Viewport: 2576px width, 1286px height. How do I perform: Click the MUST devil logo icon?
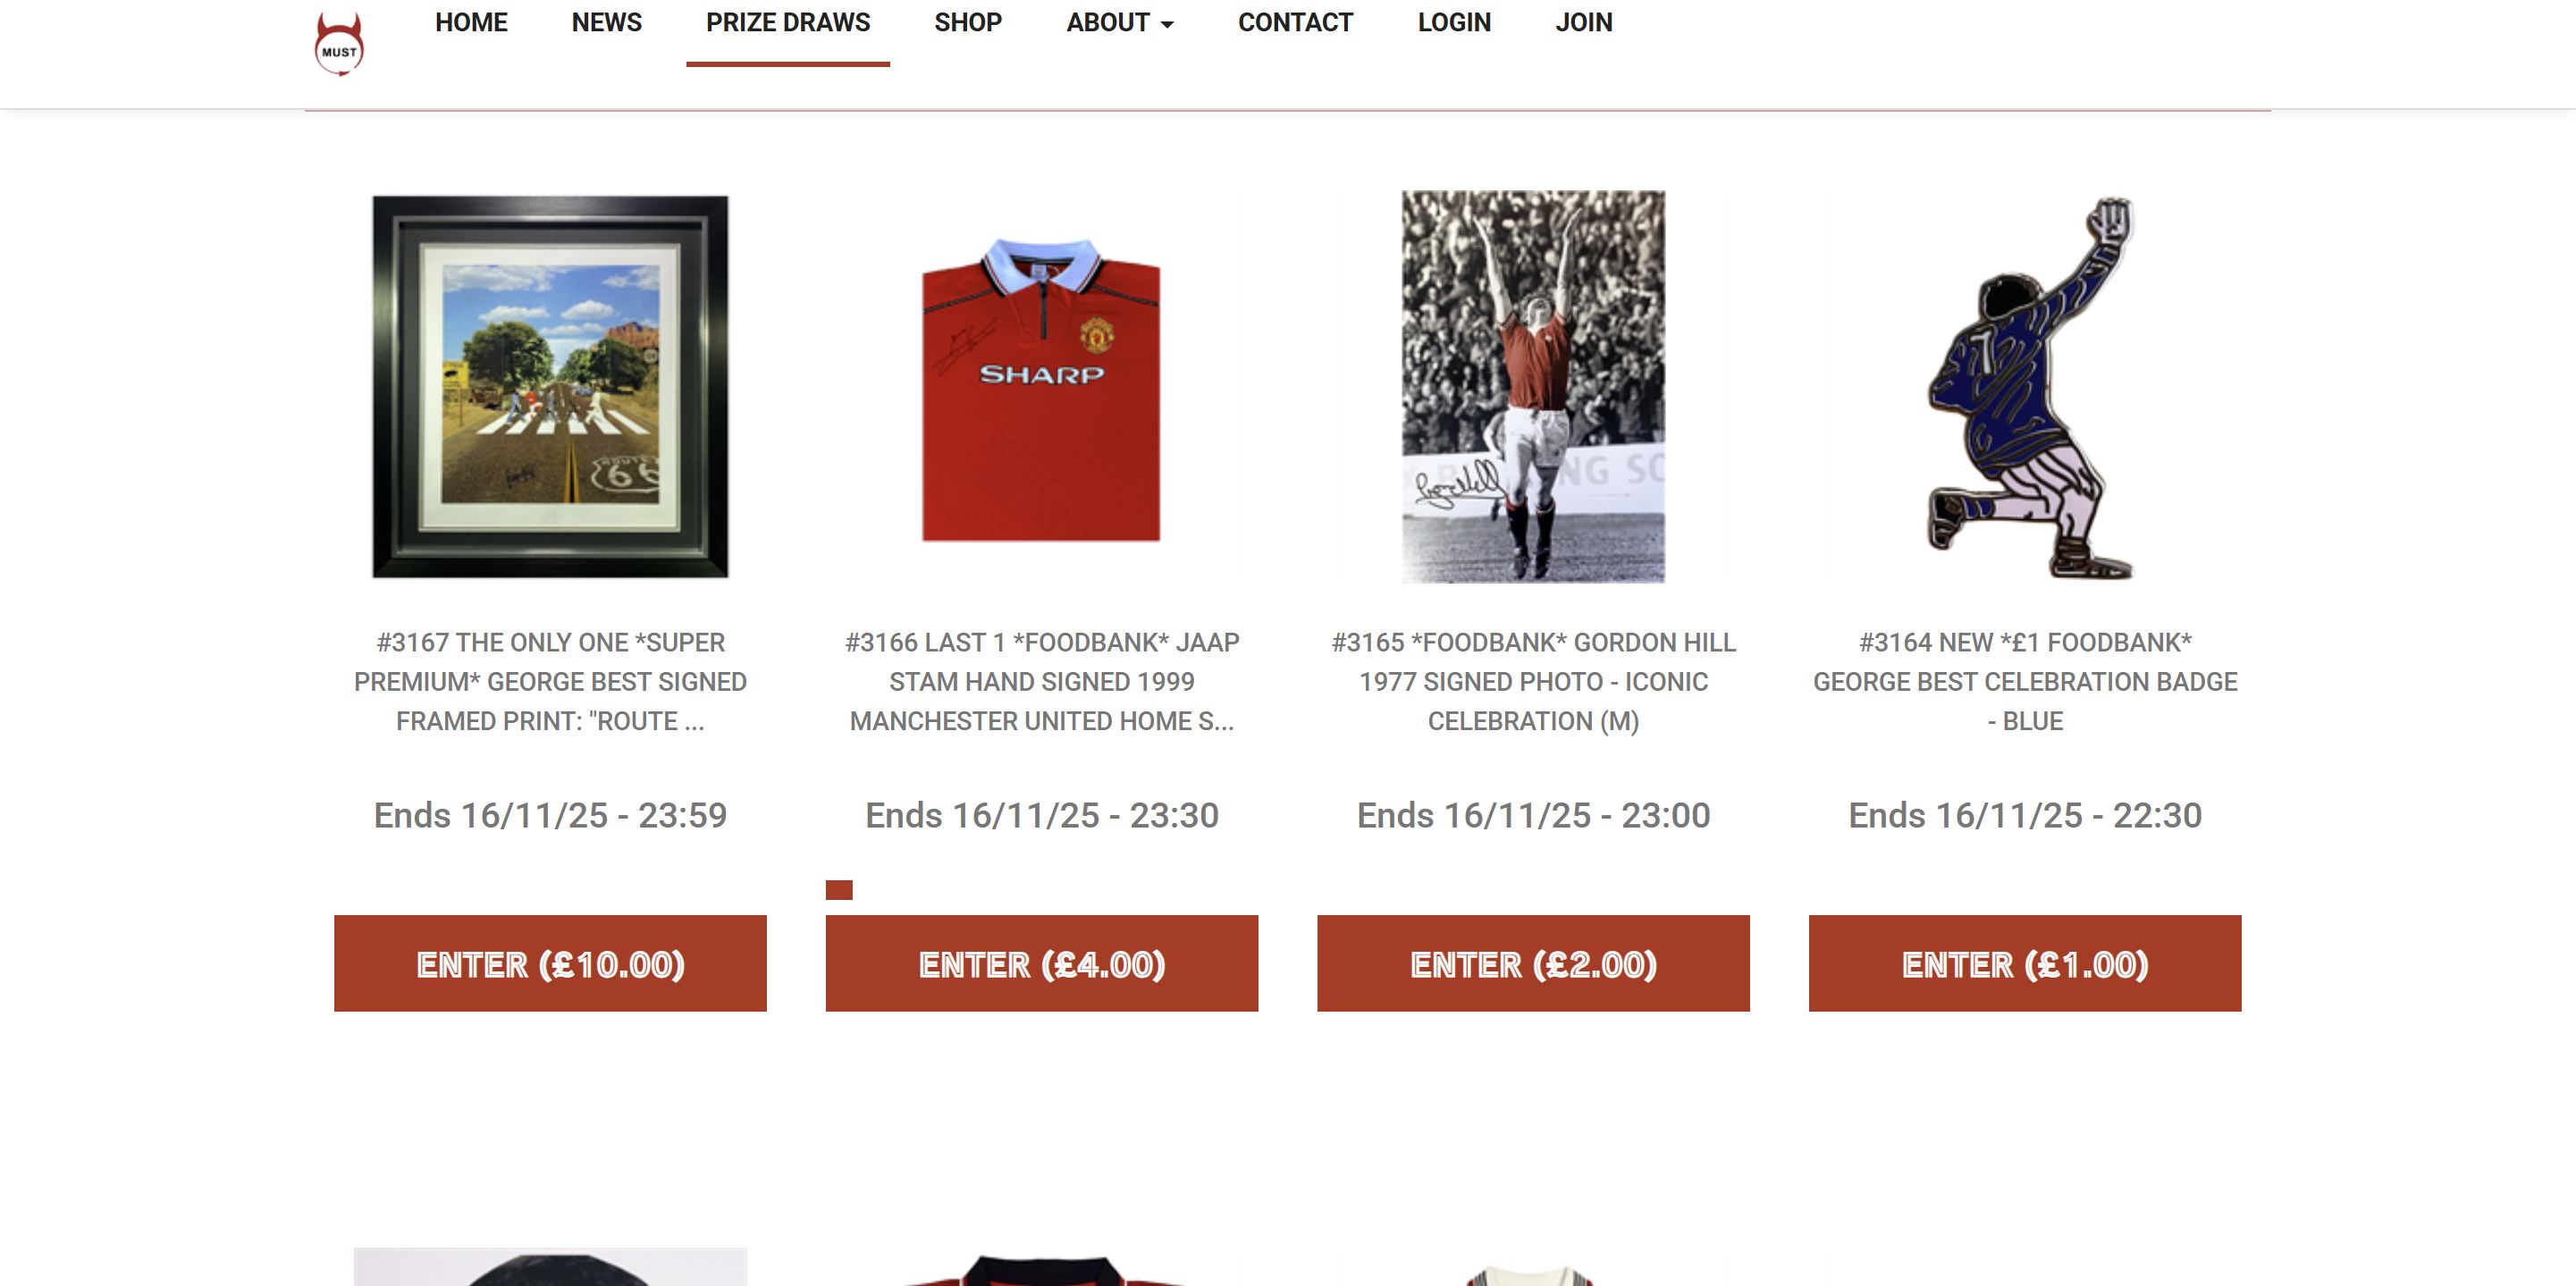(x=339, y=44)
